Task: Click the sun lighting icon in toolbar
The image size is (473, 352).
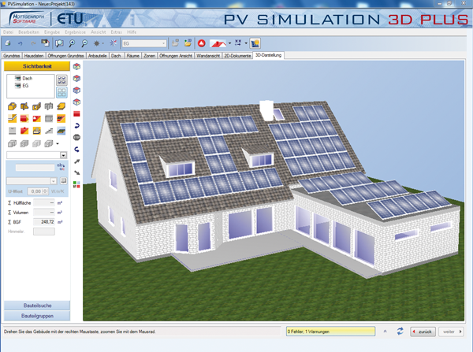Action: coord(96,43)
